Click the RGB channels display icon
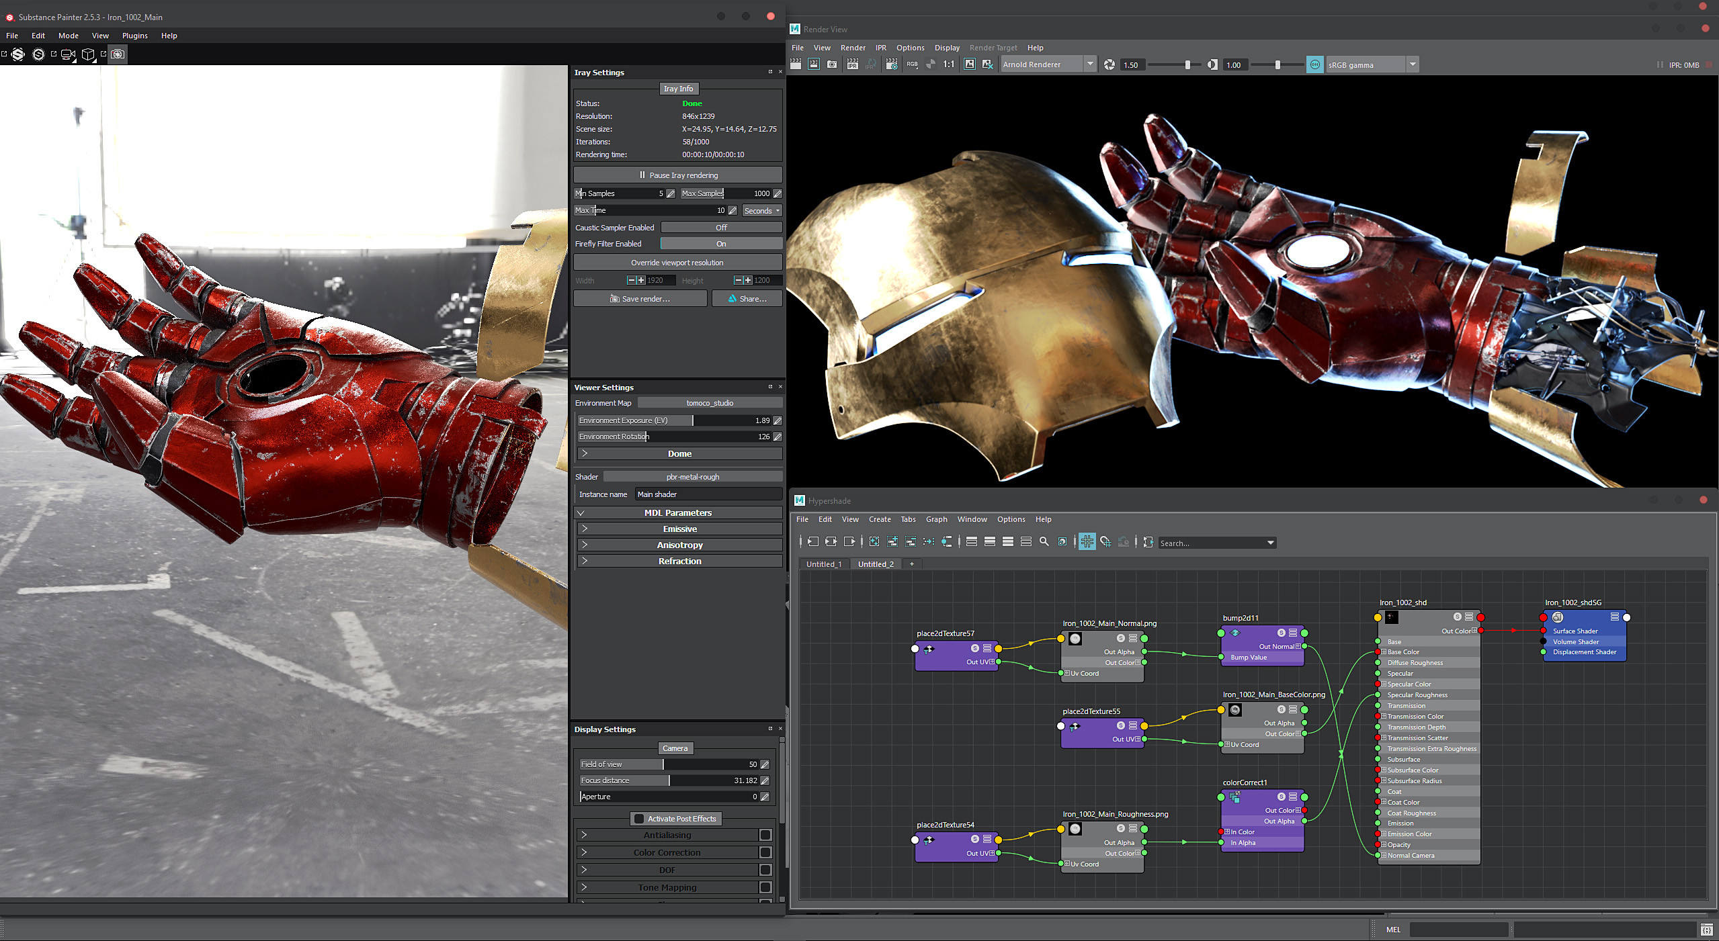The height and width of the screenshot is (941, 1719). [x=912, y=64]
